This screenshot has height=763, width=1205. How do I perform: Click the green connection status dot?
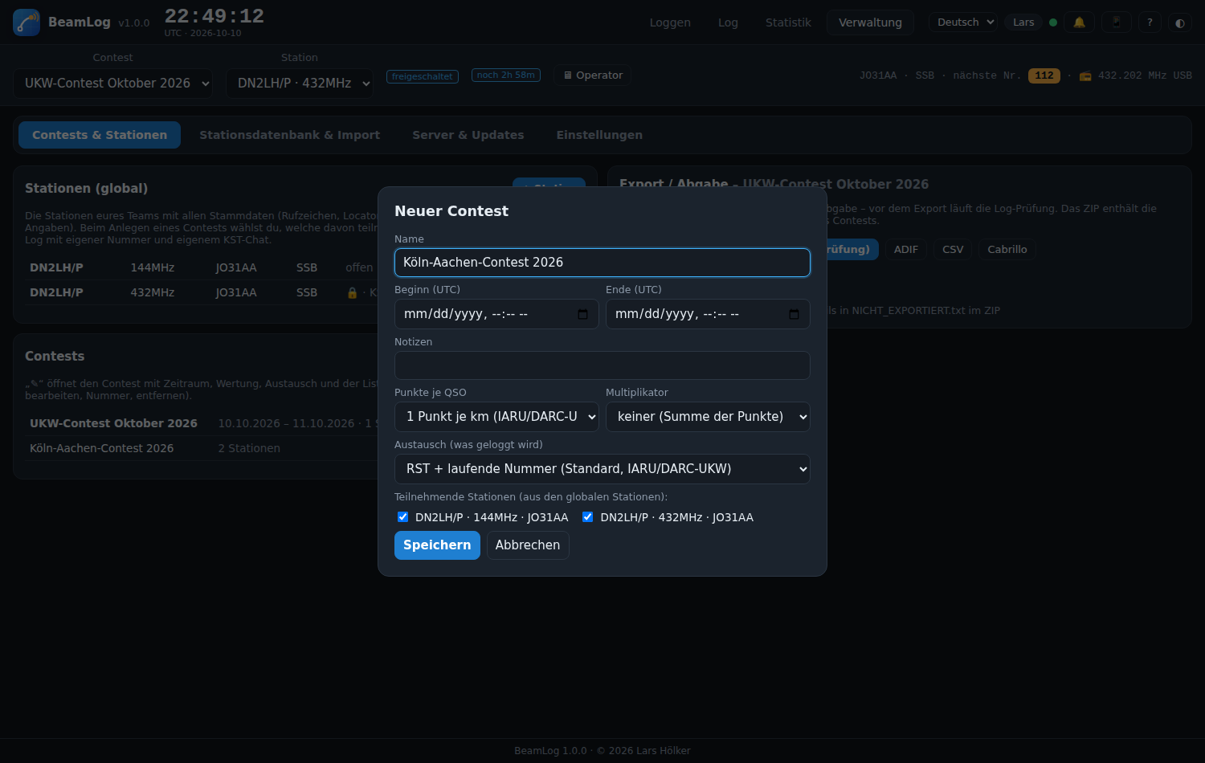coord(1053,22)
